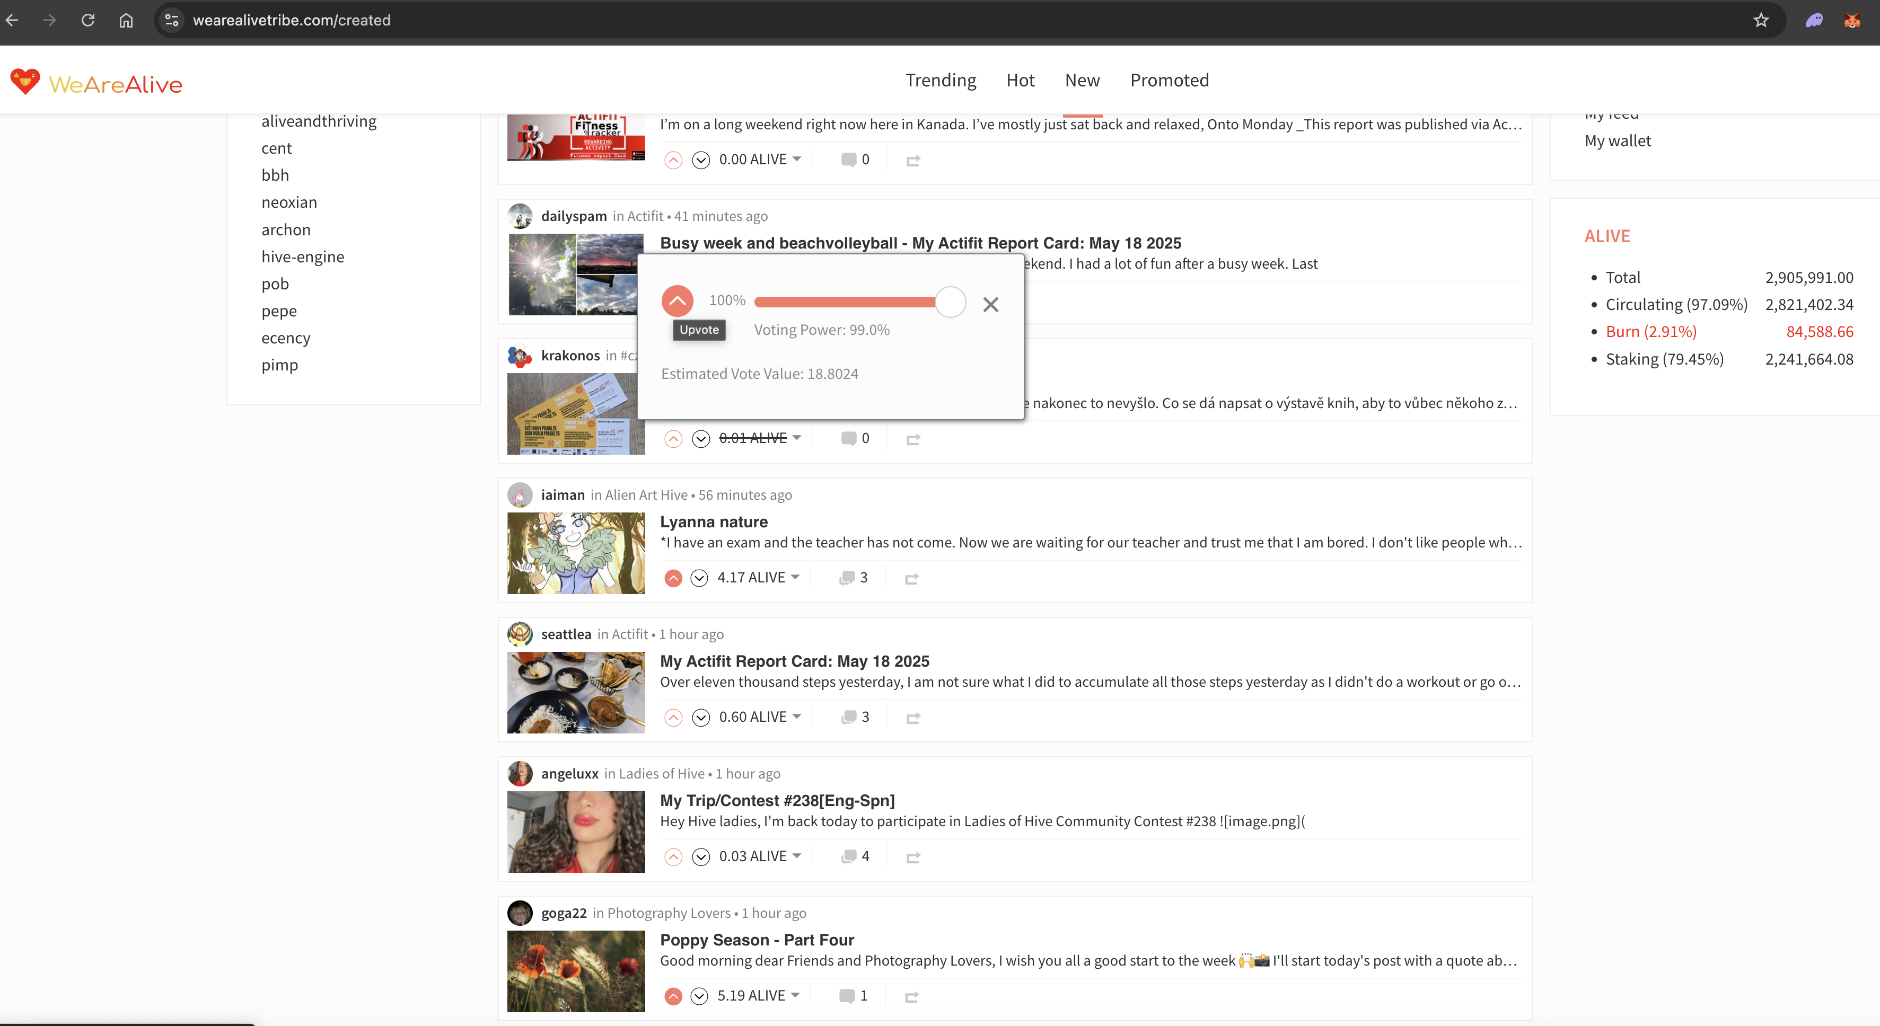This screenshot has height=1026, width=1880.
Task: Expand payout details for 0.60 ALIVE
Action: click(796, 717)
